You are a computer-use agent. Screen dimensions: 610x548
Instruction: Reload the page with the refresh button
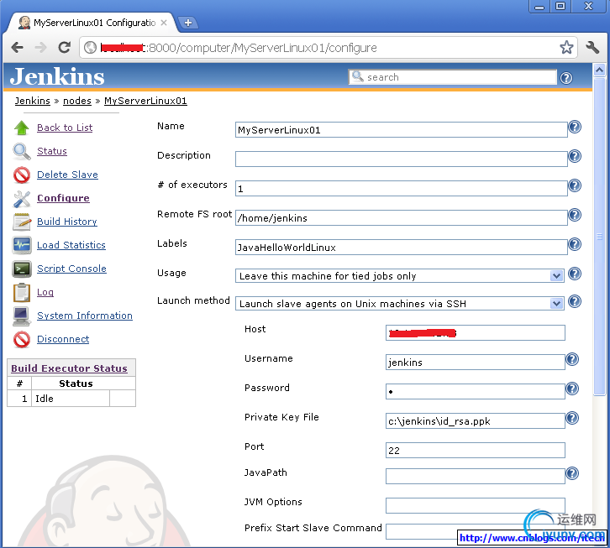pos(64,48)
